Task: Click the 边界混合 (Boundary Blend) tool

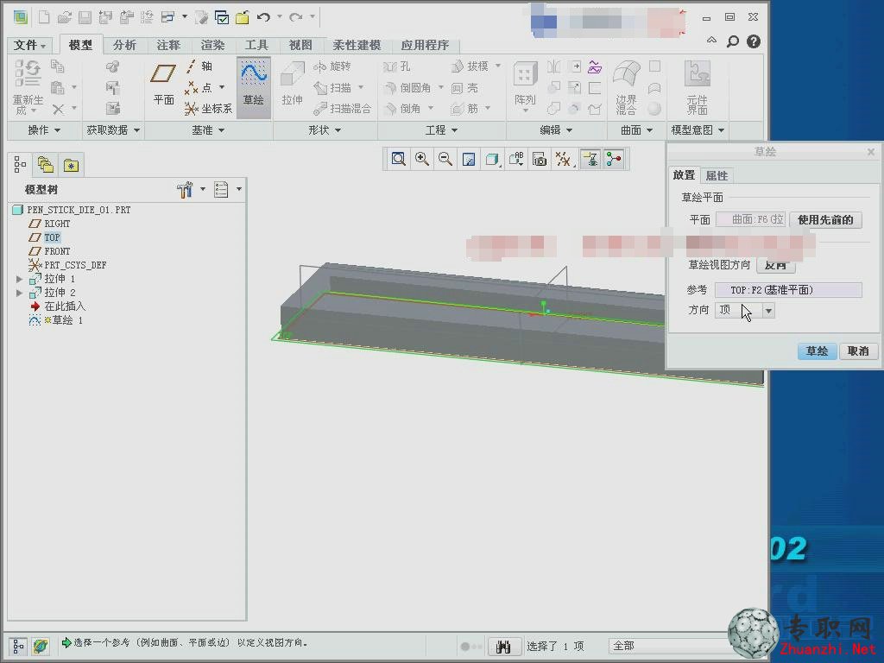Action: pos(627,87)
